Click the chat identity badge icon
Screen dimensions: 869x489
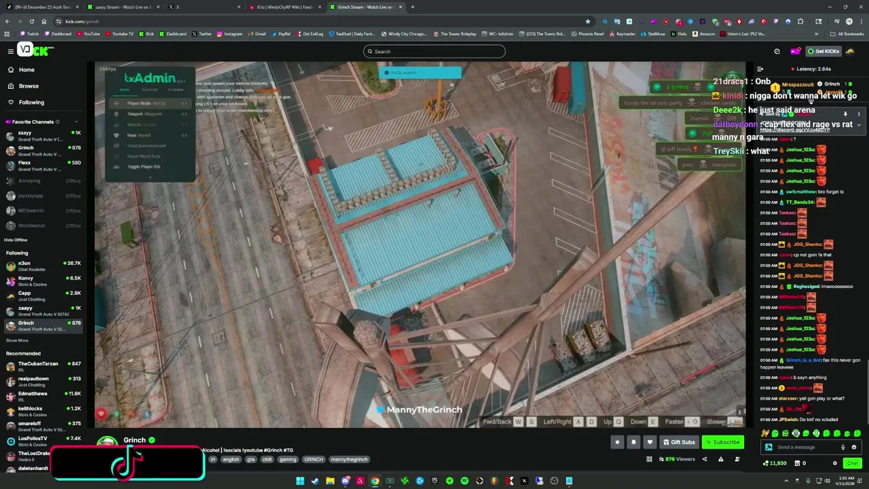[769, 447]
